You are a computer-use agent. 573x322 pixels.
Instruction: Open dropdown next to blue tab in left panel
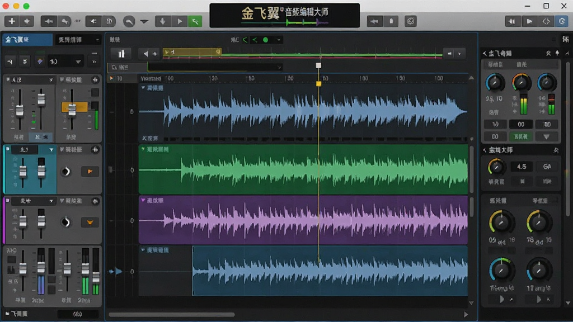97,40
